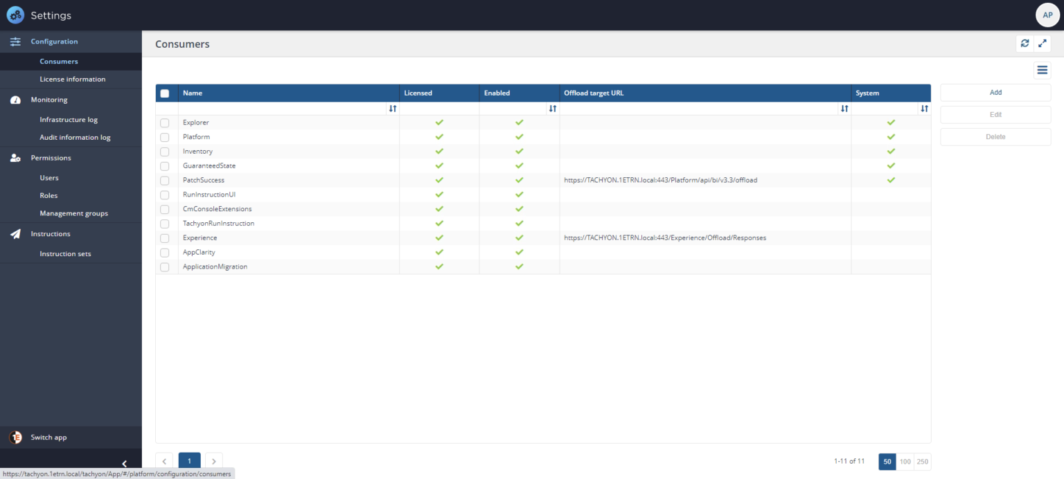Open License information in the sidebar
Image resolution: width=1064 pixels, height=479 pixels.
pyautogui.click(x=72, y=79)
